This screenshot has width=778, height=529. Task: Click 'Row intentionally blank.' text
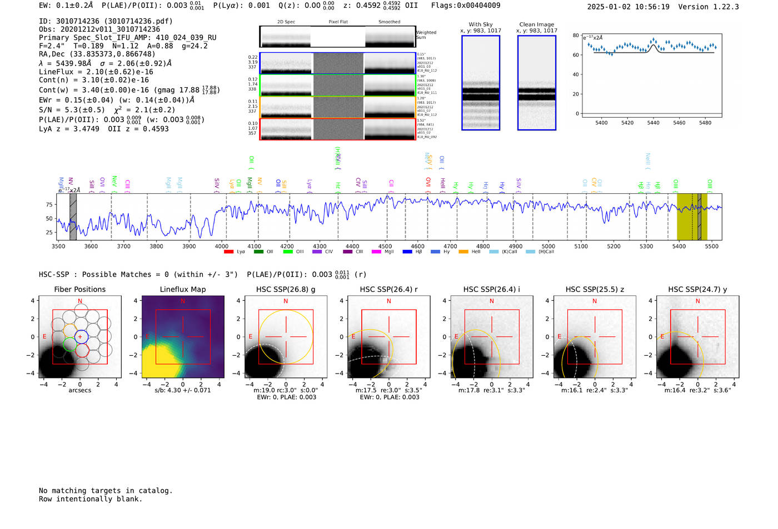(x=91, y=499)
